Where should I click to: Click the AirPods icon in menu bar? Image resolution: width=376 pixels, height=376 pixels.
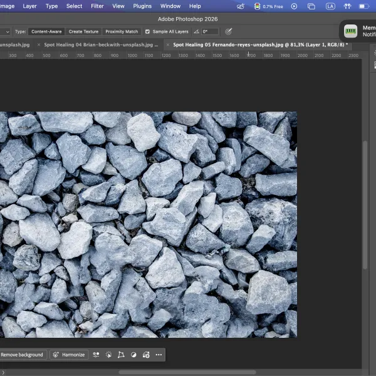[x=347, y=6]
